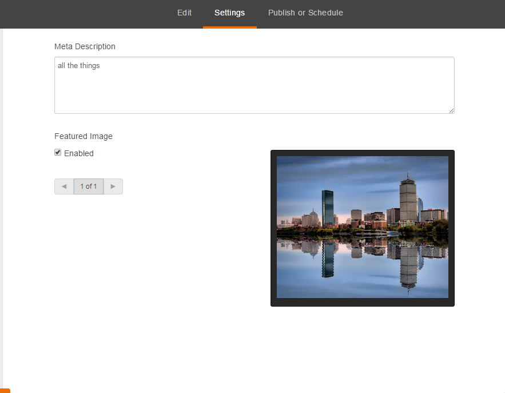This screenshot has height=393, width=505.
Task: Click the "all the things" description text
Action: point(79,66)
